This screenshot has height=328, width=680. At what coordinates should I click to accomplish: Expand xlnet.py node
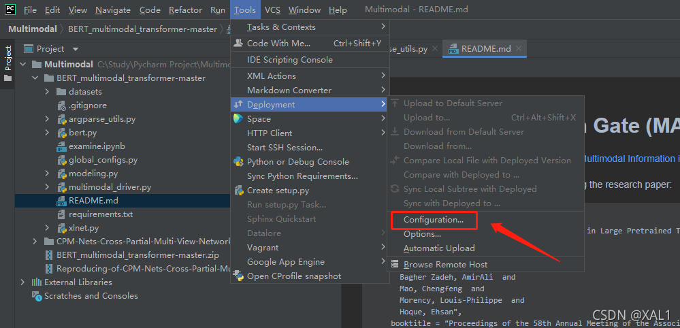(47, 228)
